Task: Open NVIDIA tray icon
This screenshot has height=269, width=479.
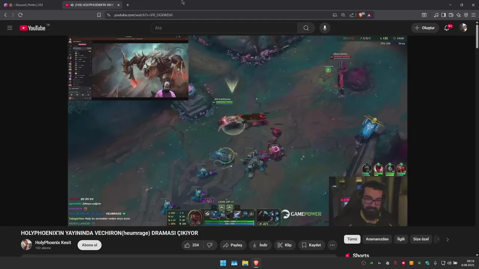Action: pyautogui.click(x=371, y=263)
